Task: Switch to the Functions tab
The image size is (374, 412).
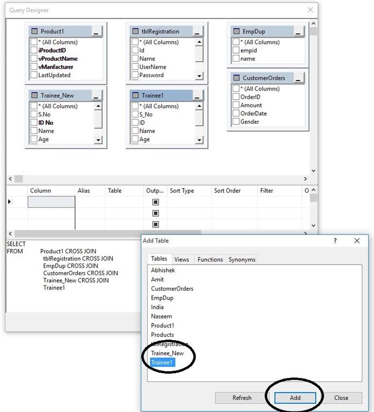Action: 210,260
